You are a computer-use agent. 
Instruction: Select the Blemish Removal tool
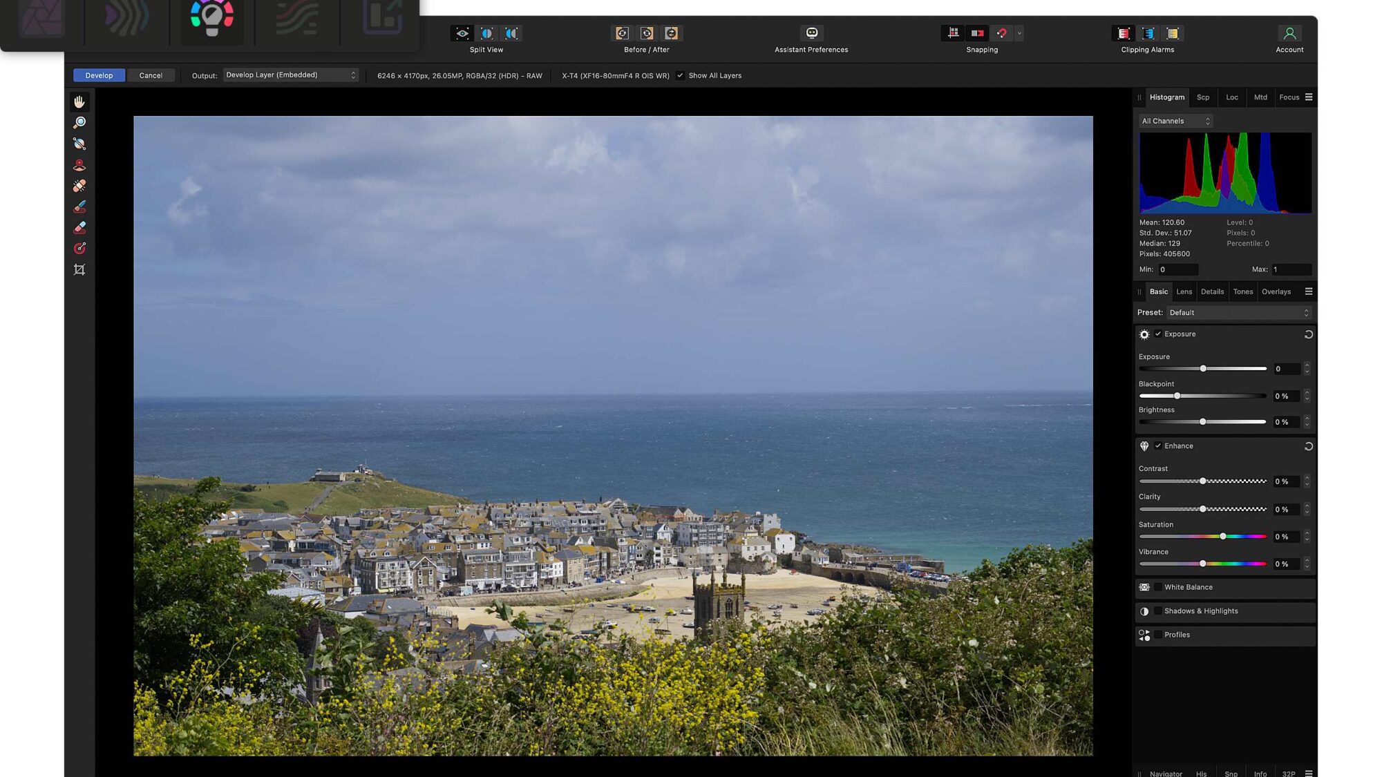click(79, 186)
